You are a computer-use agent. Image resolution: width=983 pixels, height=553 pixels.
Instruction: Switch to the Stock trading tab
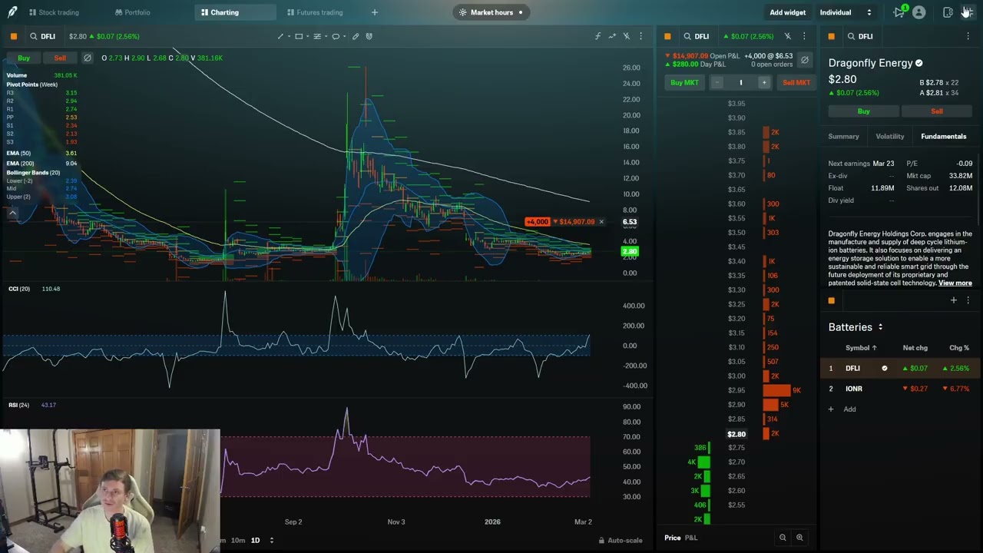(x=54, y=12)
